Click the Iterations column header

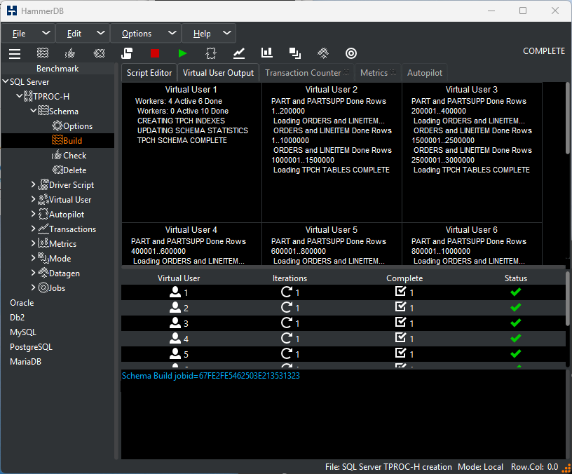[x=290, y=278]
